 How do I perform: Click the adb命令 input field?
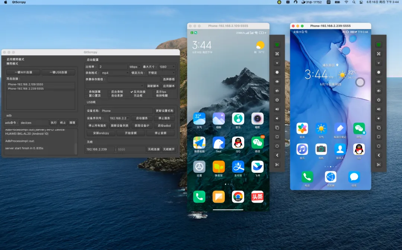click(x=33, y=123)
